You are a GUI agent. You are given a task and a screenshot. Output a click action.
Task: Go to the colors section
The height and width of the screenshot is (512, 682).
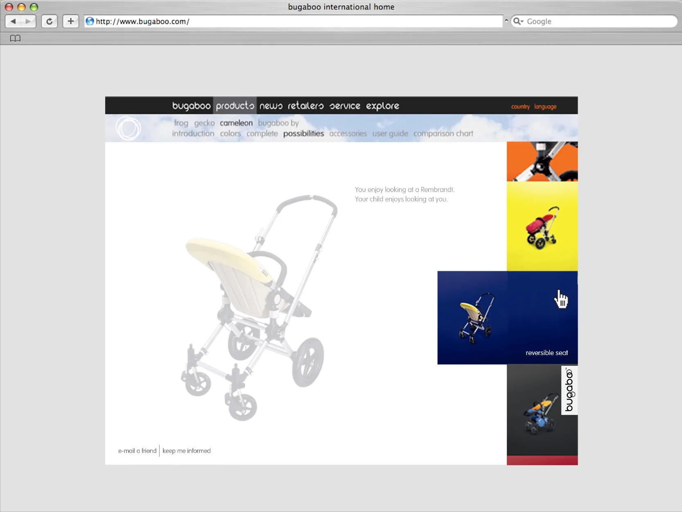pos(230,134)
